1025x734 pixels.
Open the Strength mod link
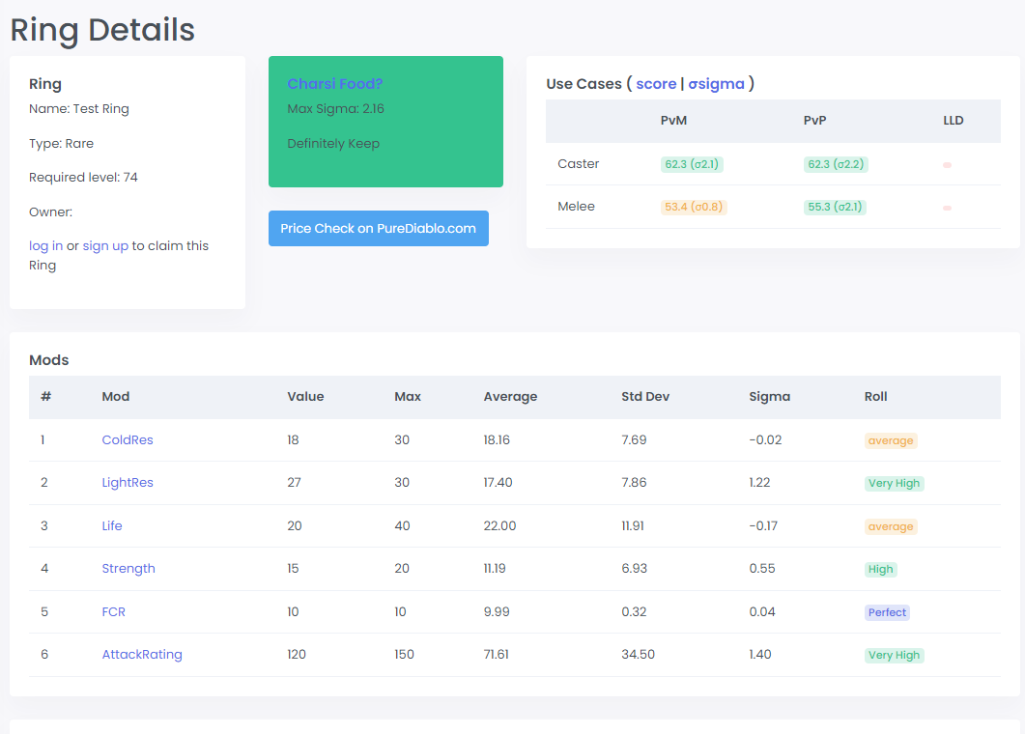coord(128,569)
